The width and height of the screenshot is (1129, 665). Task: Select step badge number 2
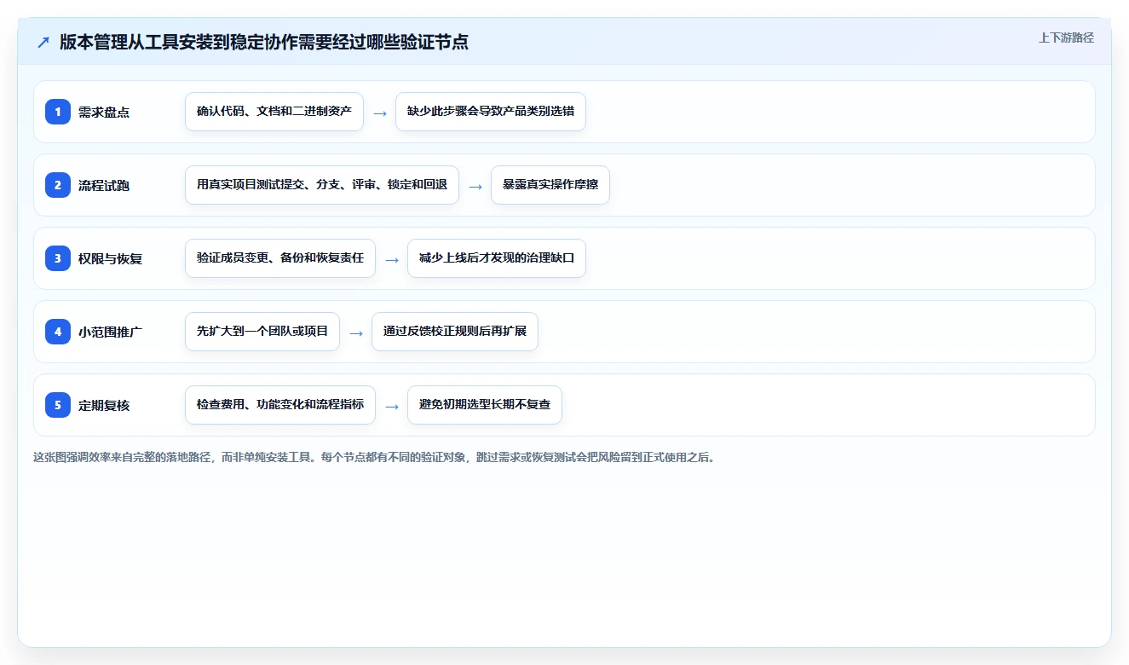58,184
